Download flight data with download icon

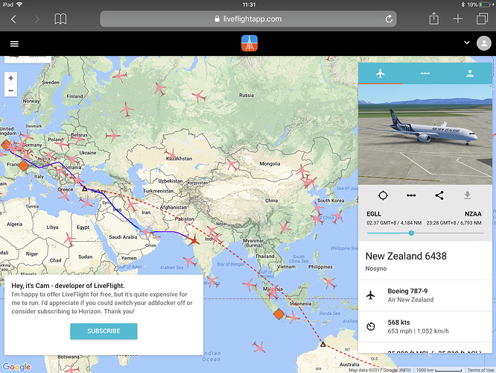pyautogui.click(x=467, y=195)
